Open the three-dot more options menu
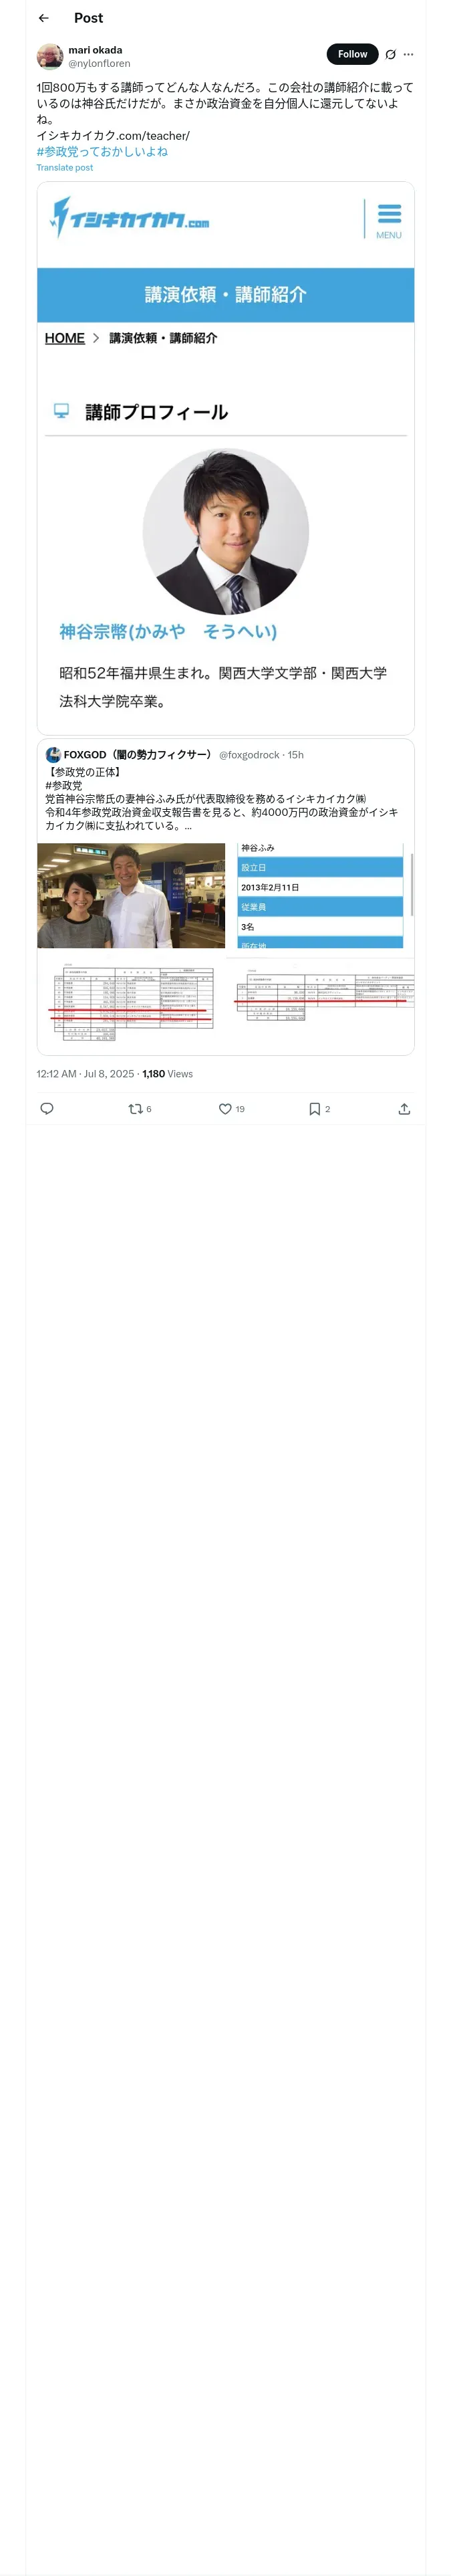Image resolution: width=451 pixels, height=2576 pixels. point(408,55)
